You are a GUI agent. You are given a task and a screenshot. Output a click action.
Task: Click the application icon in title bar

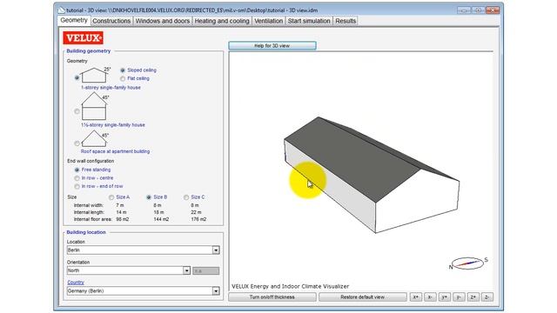62,10
